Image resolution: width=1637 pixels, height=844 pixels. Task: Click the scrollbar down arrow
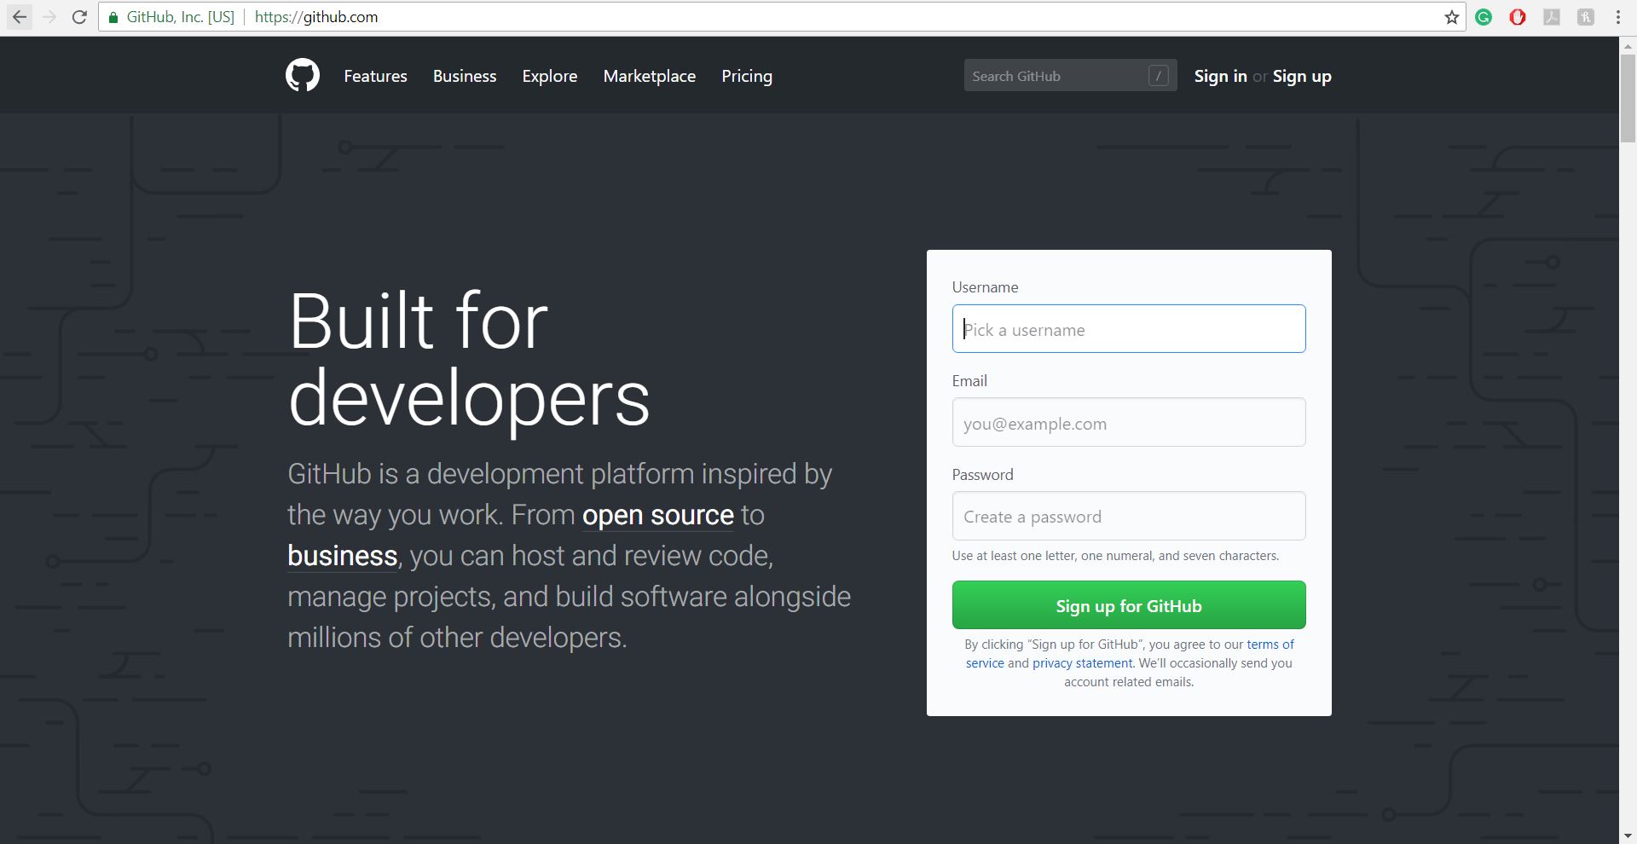pos(1628,836)
